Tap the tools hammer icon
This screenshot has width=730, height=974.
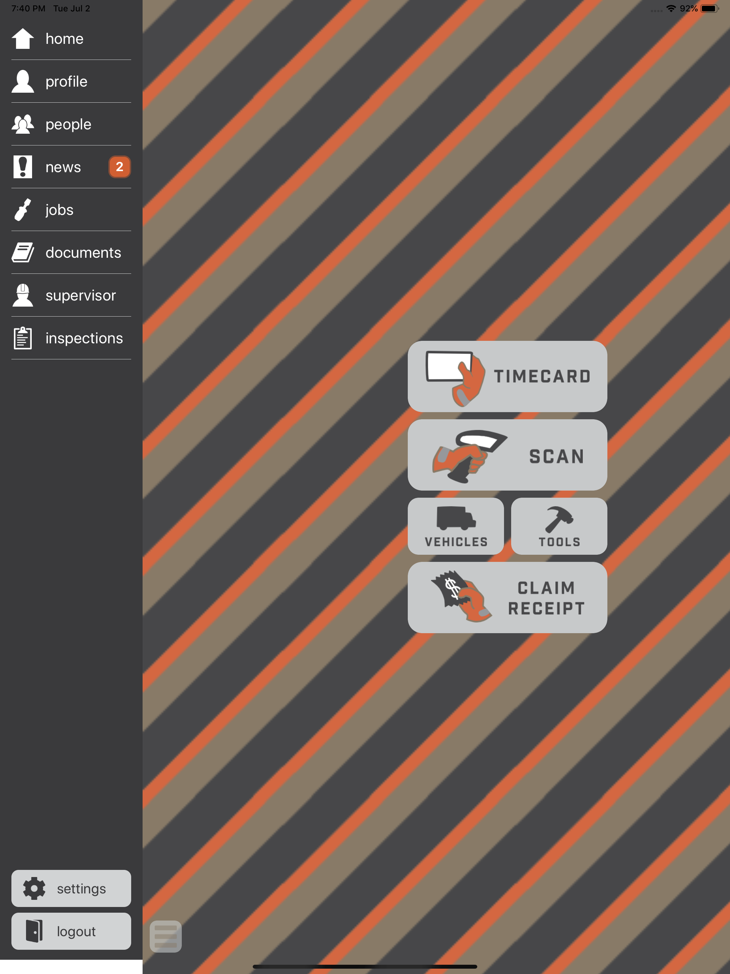click(559, 519)
